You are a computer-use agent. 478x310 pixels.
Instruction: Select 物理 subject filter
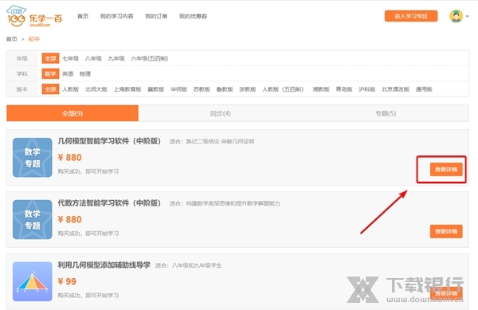pyautogui.click(x=85, y=74)
